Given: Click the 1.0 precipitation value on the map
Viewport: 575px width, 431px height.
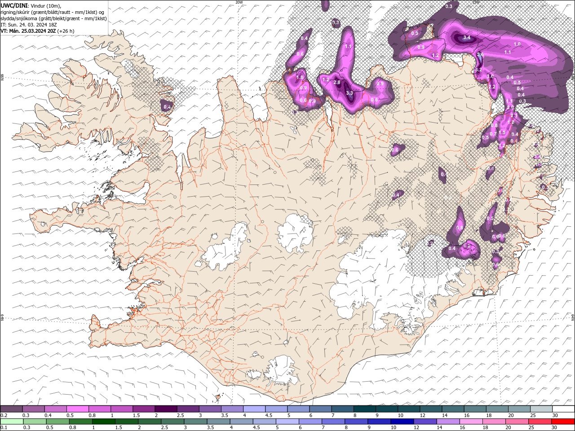Looking at the screenshot, I should coord(517,44).
